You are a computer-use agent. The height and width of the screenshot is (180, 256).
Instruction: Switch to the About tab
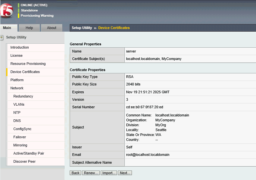coord(51,28)
